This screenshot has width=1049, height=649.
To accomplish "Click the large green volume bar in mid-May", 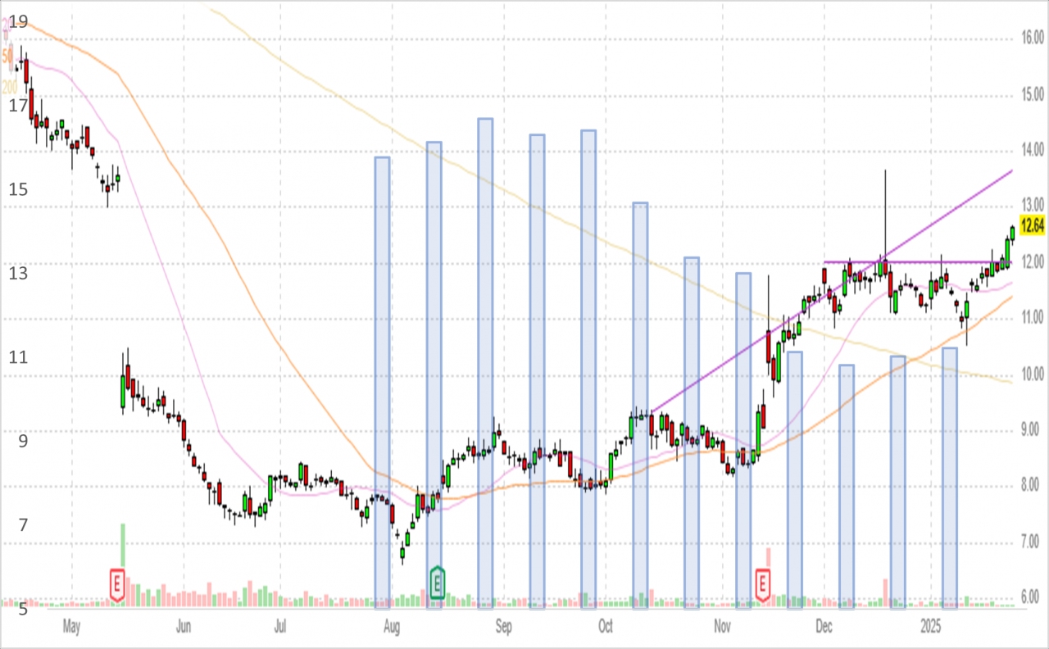I will (123, 565).
